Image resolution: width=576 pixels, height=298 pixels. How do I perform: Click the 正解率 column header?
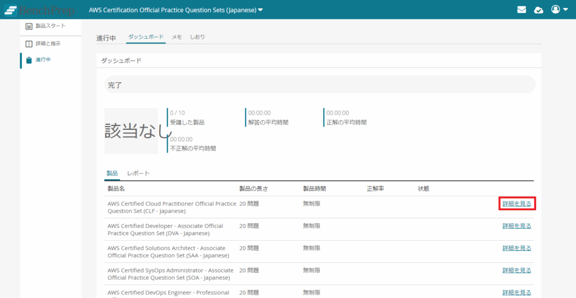375,188
